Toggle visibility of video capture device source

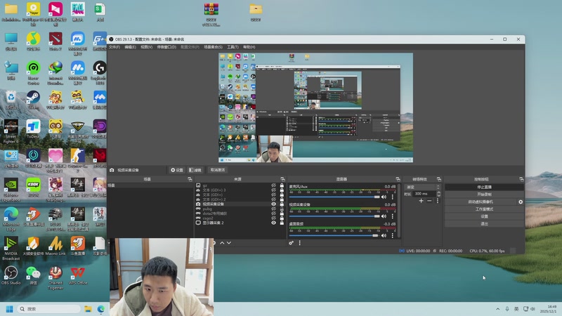(x=273, y=204)
